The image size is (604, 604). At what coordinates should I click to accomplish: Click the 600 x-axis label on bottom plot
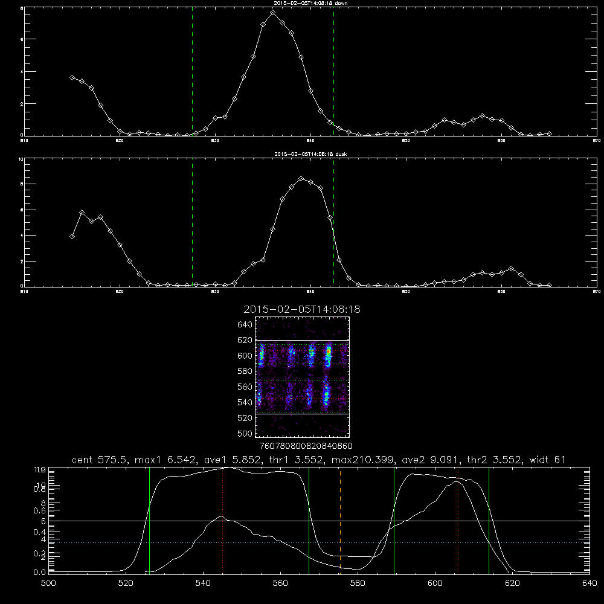point(435,583)
